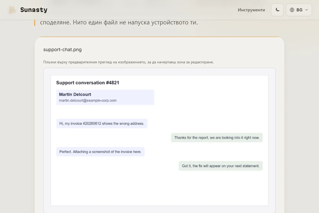
Task: Click the instruction text starting with 'Плъзни върху'
Action: pyautogui.click(x=128, y=62)
